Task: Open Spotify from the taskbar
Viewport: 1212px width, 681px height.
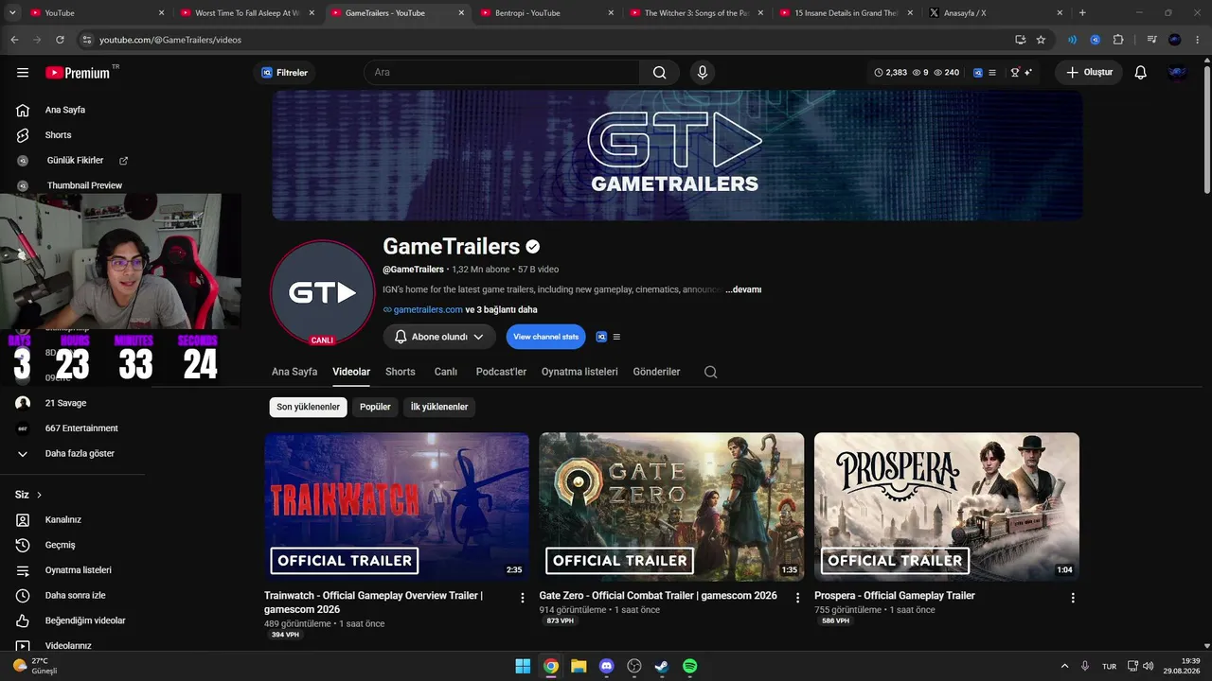Action: tap(690, 666)
